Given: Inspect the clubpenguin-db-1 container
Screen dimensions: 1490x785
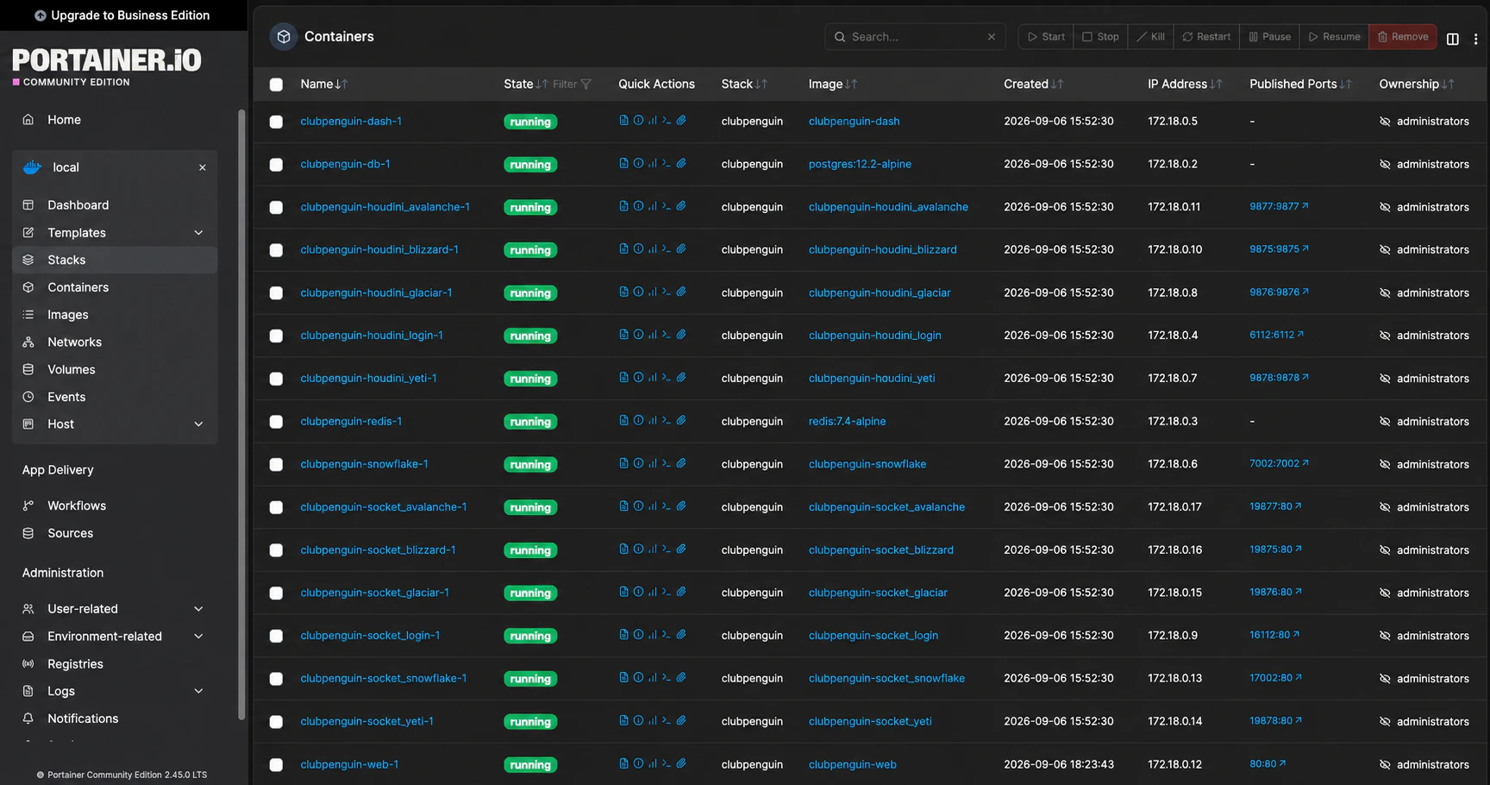Looking at the screenshot, I should coord(638,164).
